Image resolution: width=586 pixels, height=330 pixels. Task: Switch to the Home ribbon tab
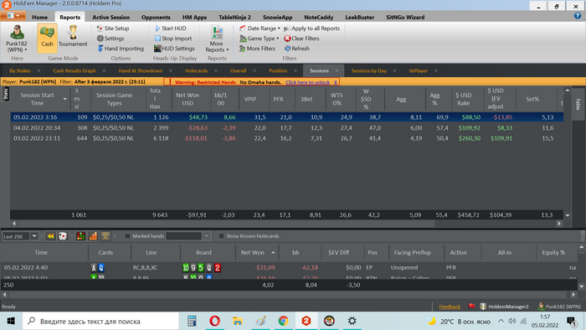tap(39, 18)
